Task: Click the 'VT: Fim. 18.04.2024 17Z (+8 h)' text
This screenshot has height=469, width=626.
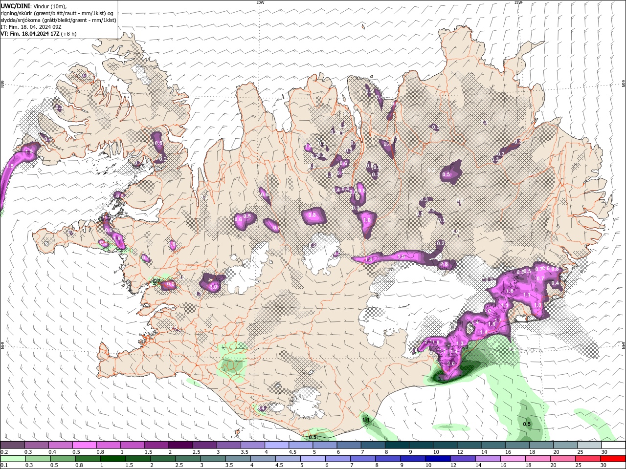Action: coord(38,34)
